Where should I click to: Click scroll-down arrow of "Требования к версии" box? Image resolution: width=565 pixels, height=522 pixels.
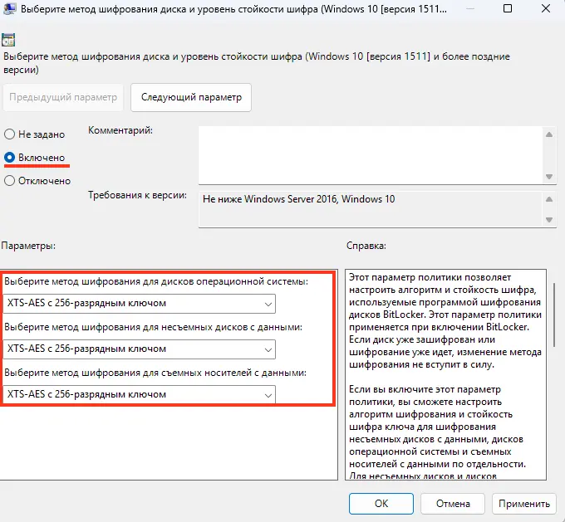click(x=548, y=218)
